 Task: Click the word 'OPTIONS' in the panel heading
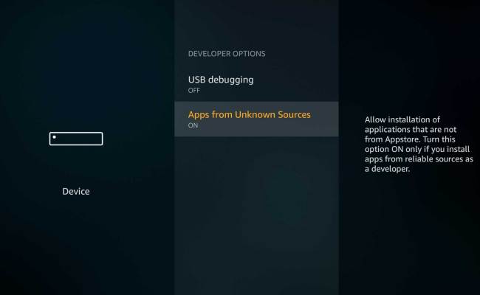point(249,54)
